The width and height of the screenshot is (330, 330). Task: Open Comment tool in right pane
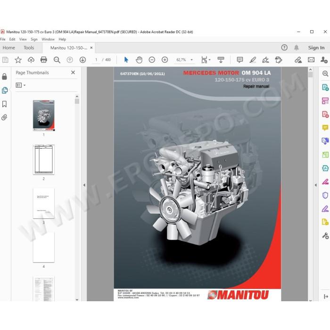(325, 128)
